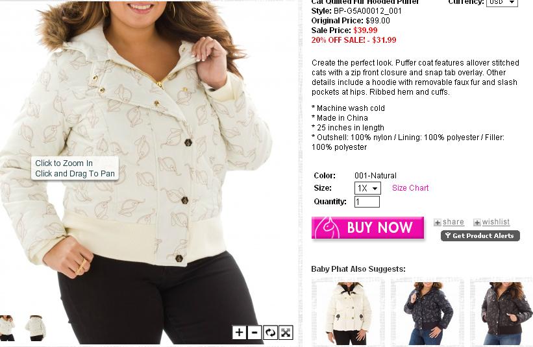Select the back view jacket thumbnail

point(35,328)
